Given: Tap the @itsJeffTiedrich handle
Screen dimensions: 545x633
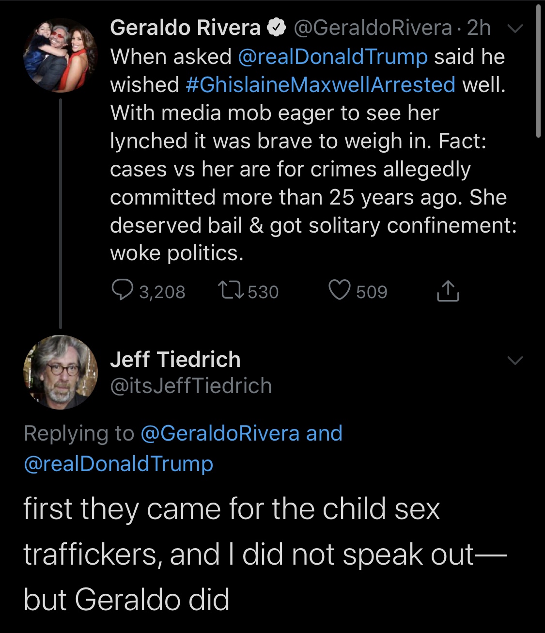Looking at the screenshot, I should [x=191, y=386].
